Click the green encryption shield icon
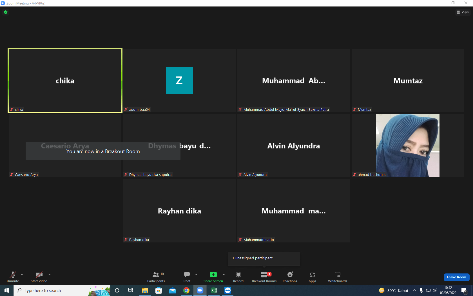This screenshot has height=296, width=473. (6, 12)
